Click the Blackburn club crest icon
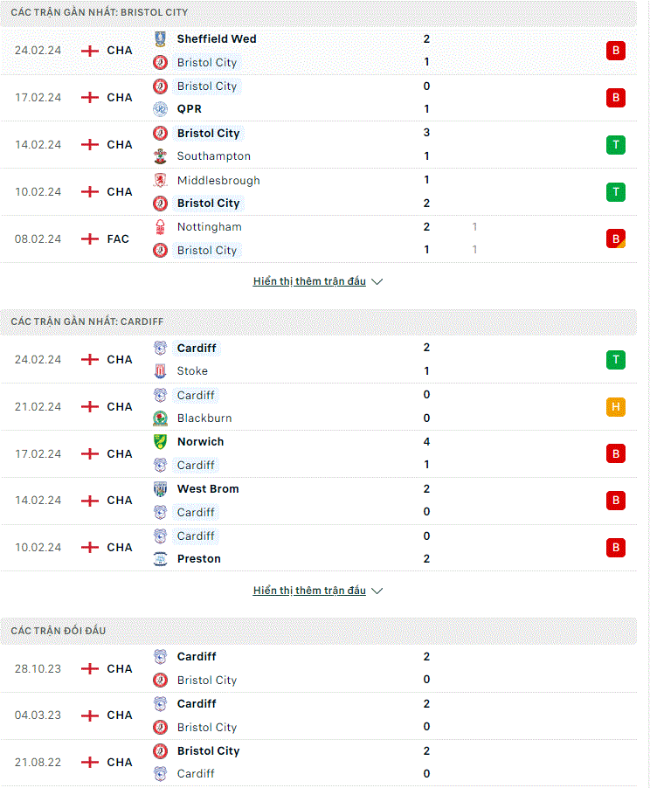The image size is (650, 788). coord(161,418)
